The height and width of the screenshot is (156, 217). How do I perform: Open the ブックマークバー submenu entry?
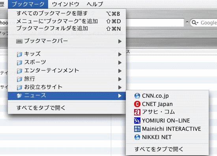coord(67,41)
